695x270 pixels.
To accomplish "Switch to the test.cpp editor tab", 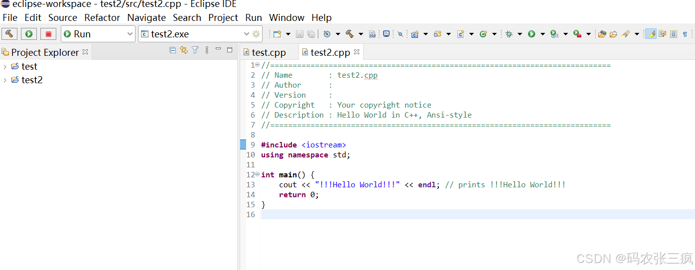I will click(269, 52).
